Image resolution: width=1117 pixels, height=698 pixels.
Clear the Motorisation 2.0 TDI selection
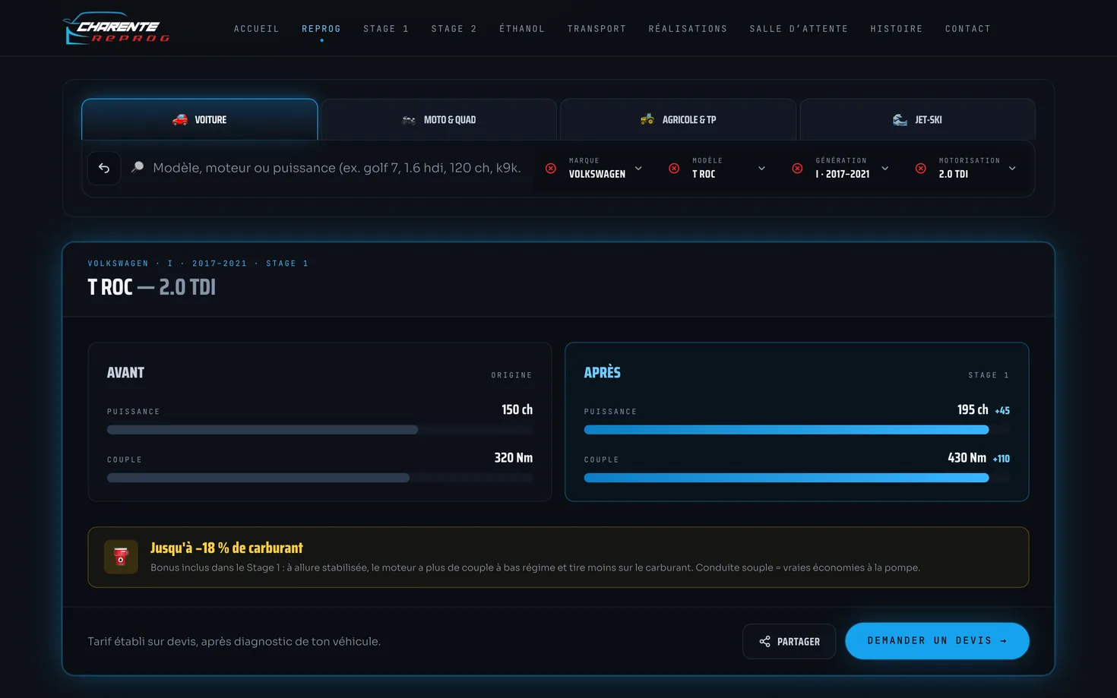point(920,169)
